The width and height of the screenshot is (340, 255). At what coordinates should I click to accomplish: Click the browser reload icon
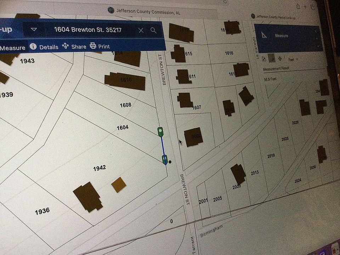pyautogui.click(x=226, y=1)
